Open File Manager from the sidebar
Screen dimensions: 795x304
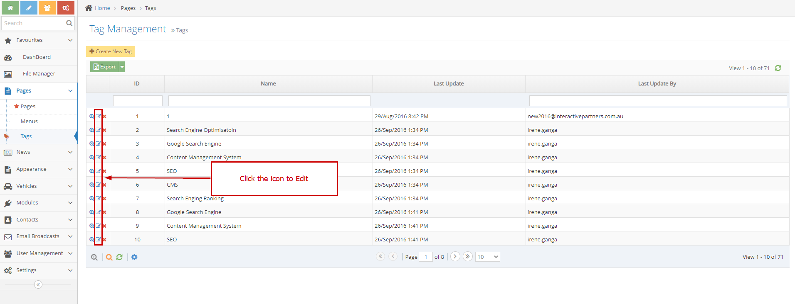click(39, 74)
